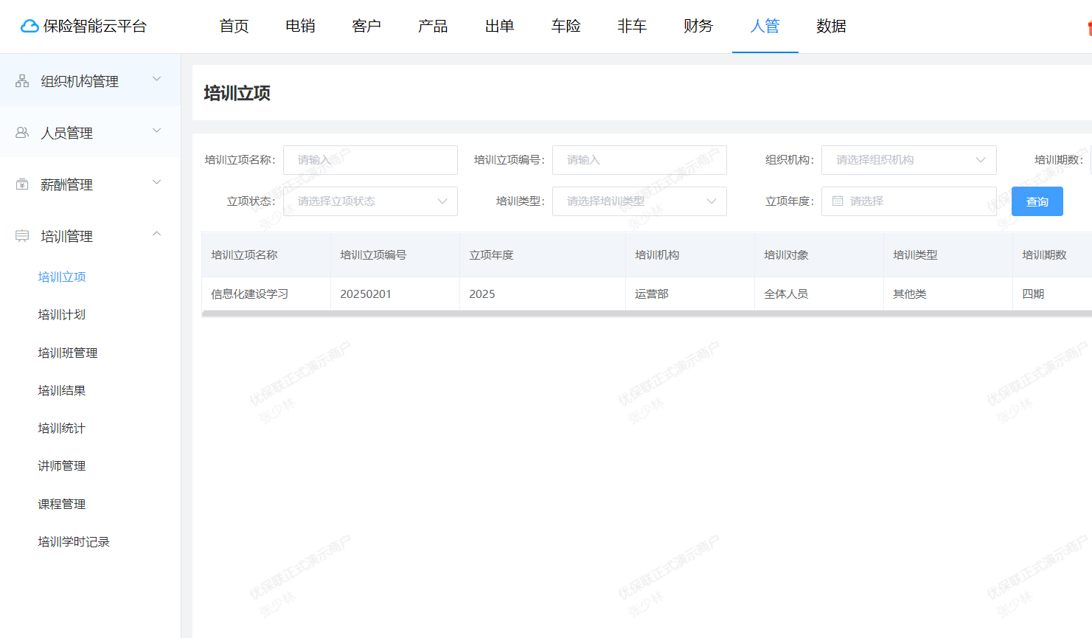Expand the 薪酬管理 menu chevron
The image size is (1092, 638).
[156, 182]
